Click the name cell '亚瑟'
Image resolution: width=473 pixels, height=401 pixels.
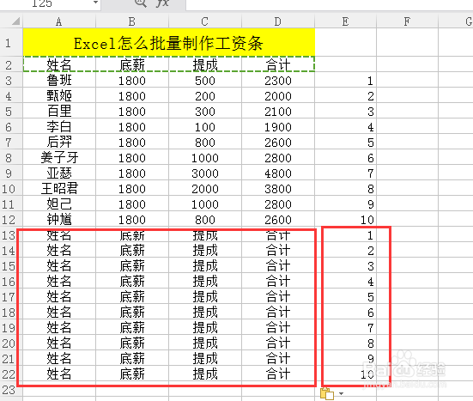tap(59, 173)
